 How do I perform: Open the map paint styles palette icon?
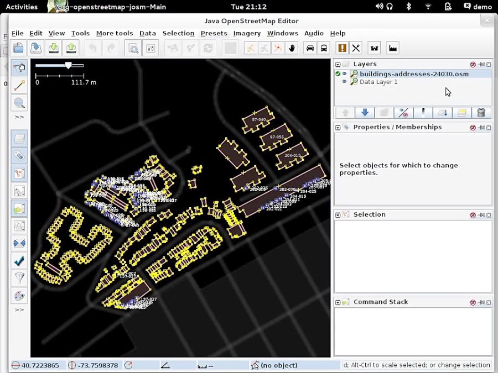click(19, 296)
